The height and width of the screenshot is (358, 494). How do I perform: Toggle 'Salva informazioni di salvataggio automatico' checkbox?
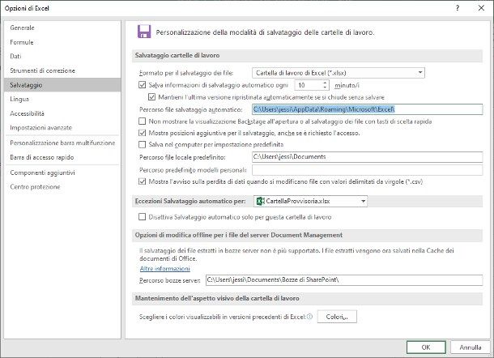142,85
